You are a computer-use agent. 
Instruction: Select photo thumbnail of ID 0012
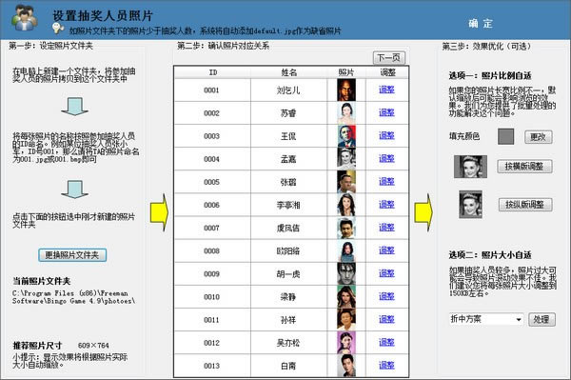pos(346,343)
